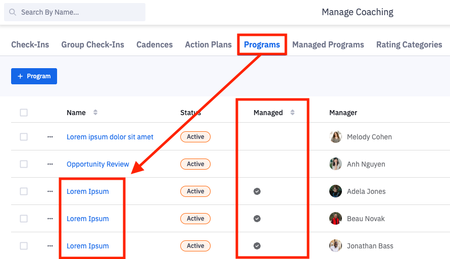This screenshot has width=450, height=259.
Task: Go to the Cadences tab
Action: (x=155, y=44)
